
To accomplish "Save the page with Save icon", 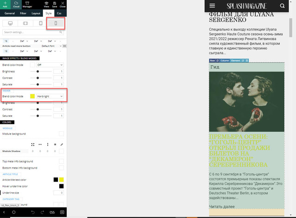I will [x=55, y=5].
